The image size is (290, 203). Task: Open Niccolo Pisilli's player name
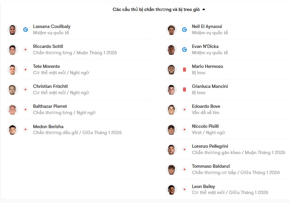click(205, 126)
